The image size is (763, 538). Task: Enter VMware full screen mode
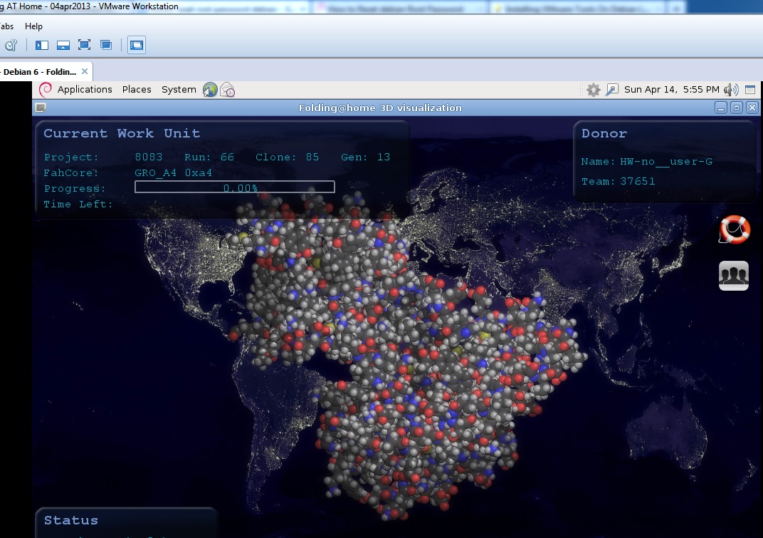tap(84, 45)
